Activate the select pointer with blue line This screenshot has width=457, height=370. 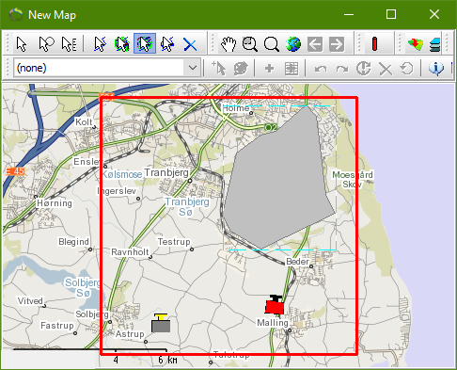(x=100, y=44)
